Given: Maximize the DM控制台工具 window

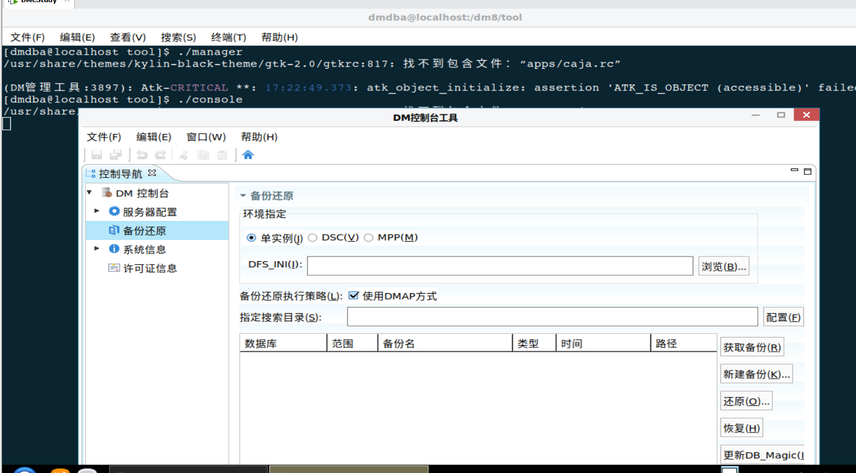Looking at the screenshot, I should point(781,115).
